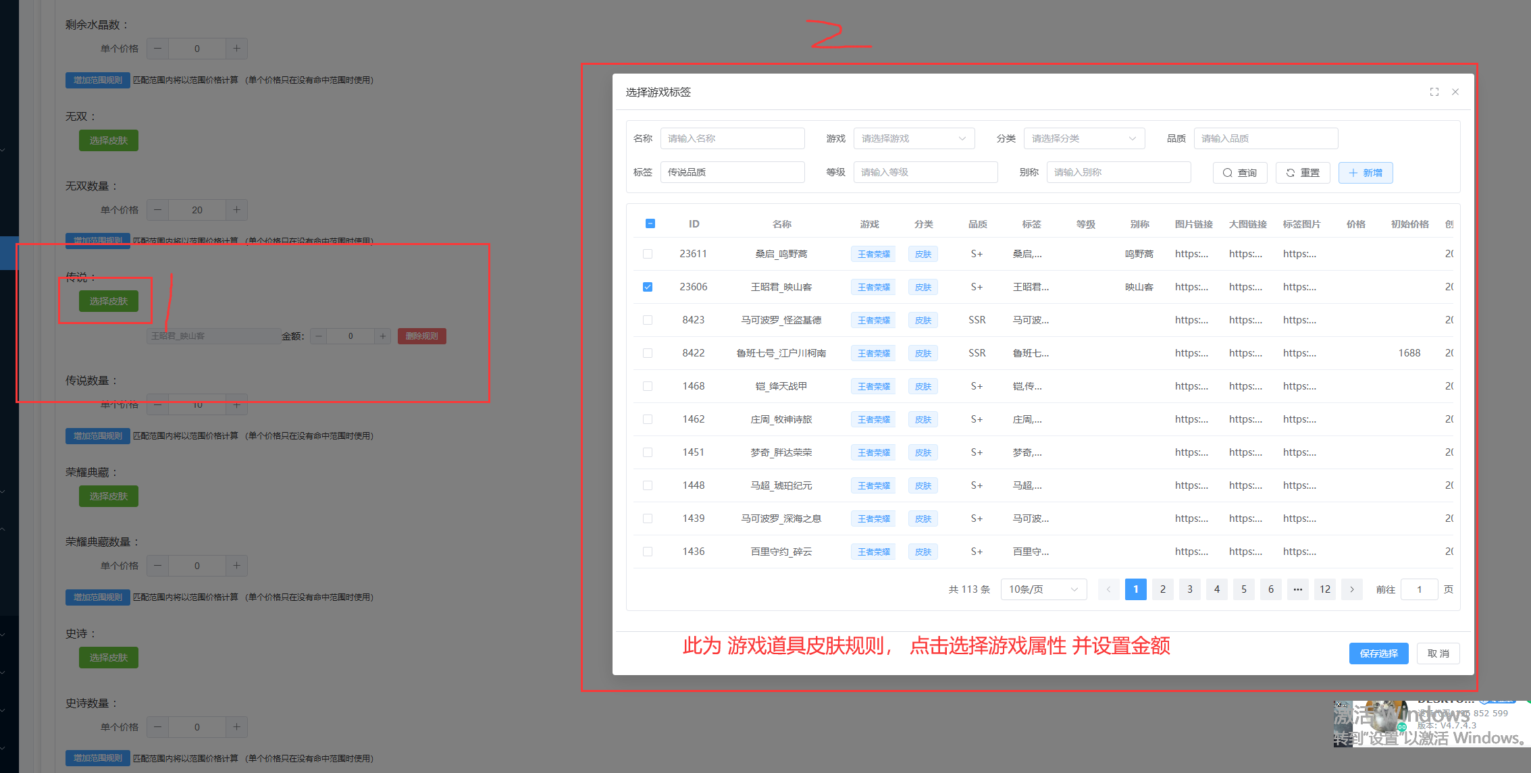
Task: Click the 映山客 alias cell
Action: pos(1139,287)
